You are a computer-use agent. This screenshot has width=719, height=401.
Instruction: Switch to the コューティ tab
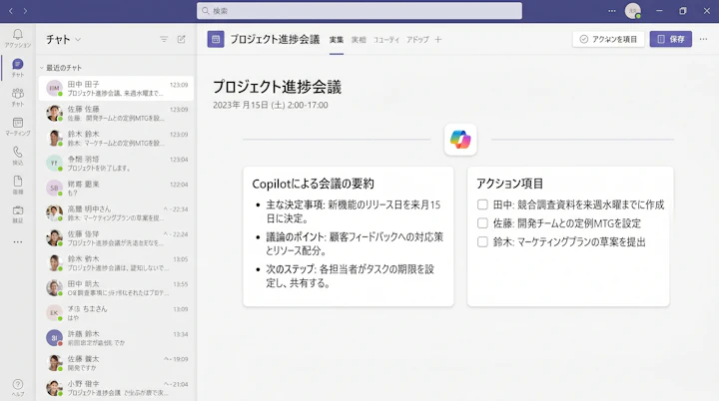pyautogui.click(x=386, y=40)
